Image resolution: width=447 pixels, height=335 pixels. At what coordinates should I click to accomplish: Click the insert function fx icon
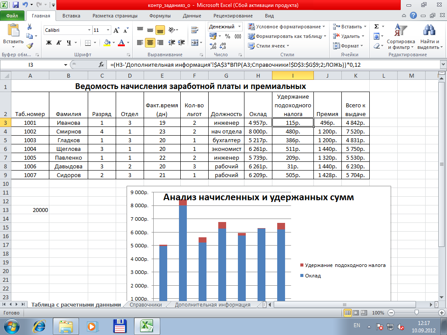click(x=101, y=65)
